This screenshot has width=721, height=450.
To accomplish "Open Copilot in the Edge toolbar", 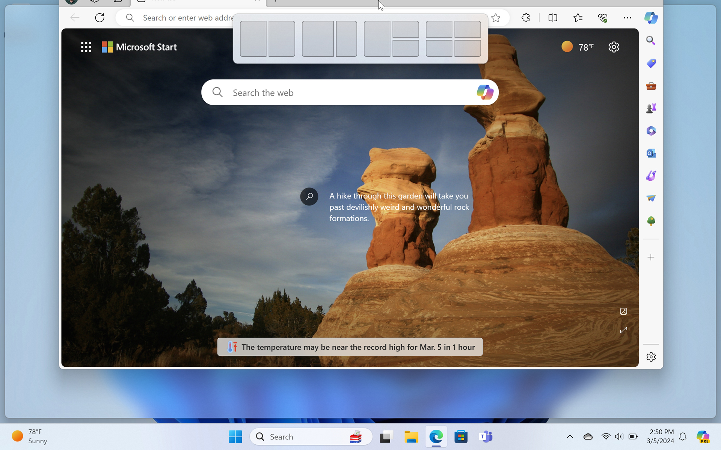I will pyautogui.click(x=650, y=18).
